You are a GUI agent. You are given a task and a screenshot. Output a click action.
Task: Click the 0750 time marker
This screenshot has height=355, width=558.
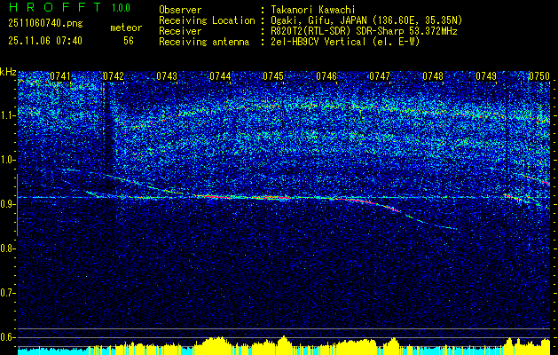click(x=539, y=76)
